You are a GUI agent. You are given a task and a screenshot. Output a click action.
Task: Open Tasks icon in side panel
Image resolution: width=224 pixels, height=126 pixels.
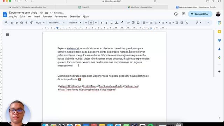tap(219, 40)
